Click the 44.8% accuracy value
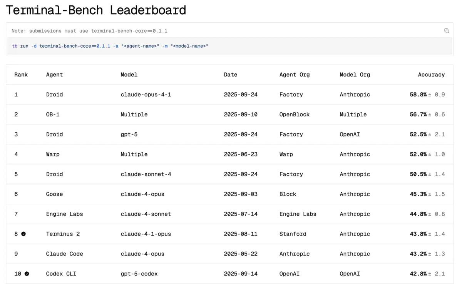This screenshot has width=462, height=284. coord(418,214)
